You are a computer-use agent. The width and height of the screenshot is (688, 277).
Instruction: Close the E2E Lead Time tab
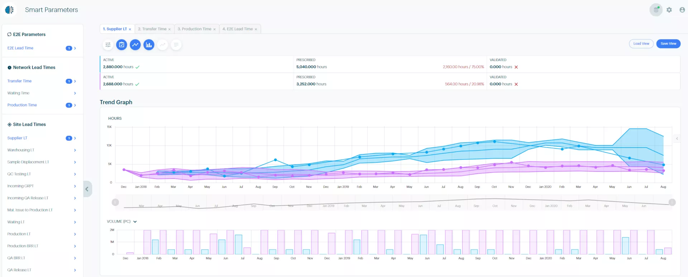tap(256, 29)
